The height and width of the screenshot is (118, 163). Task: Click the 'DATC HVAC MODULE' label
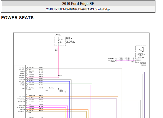tap(143, 64)
